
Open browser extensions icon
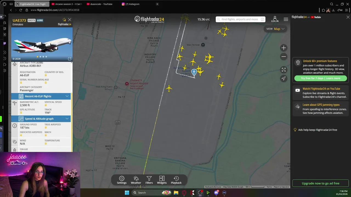click(323, 10)
